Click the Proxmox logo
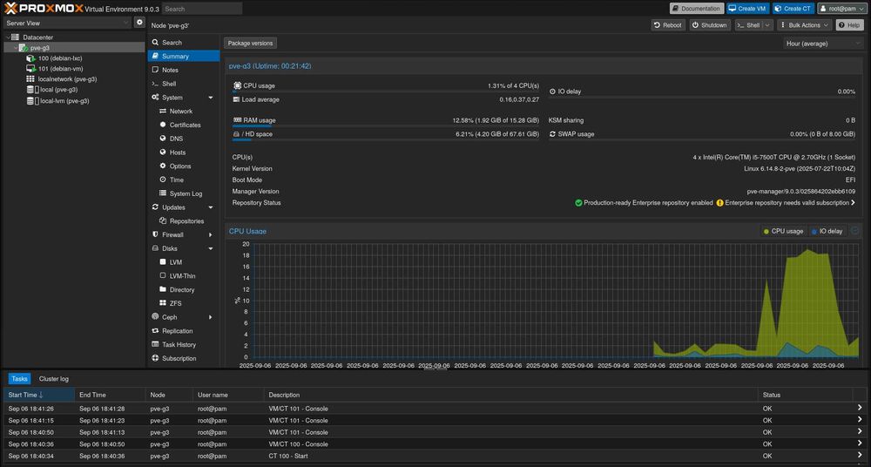Viewport: 871px width, 467px height. [x=44, y=9]
